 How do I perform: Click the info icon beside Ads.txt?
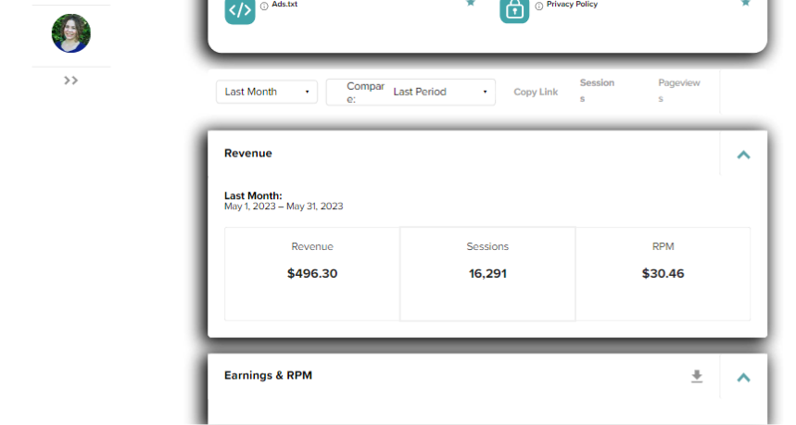[x=264, y=6]
